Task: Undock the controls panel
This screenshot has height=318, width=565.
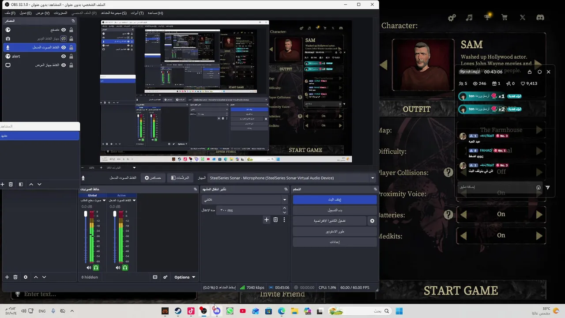Action: [376, 189]
